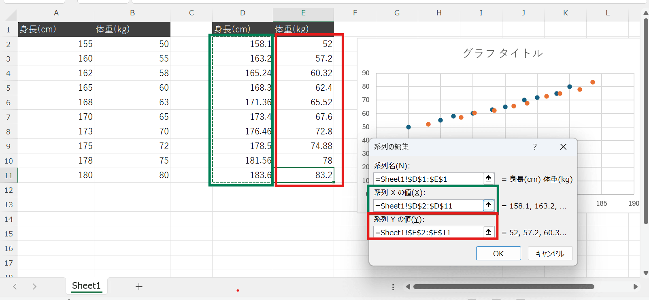Click into the 系列名 input field
The image size is (649, 300).
point(428,179)
